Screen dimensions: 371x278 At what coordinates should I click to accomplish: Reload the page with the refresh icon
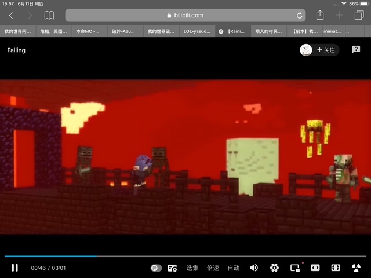299,16
